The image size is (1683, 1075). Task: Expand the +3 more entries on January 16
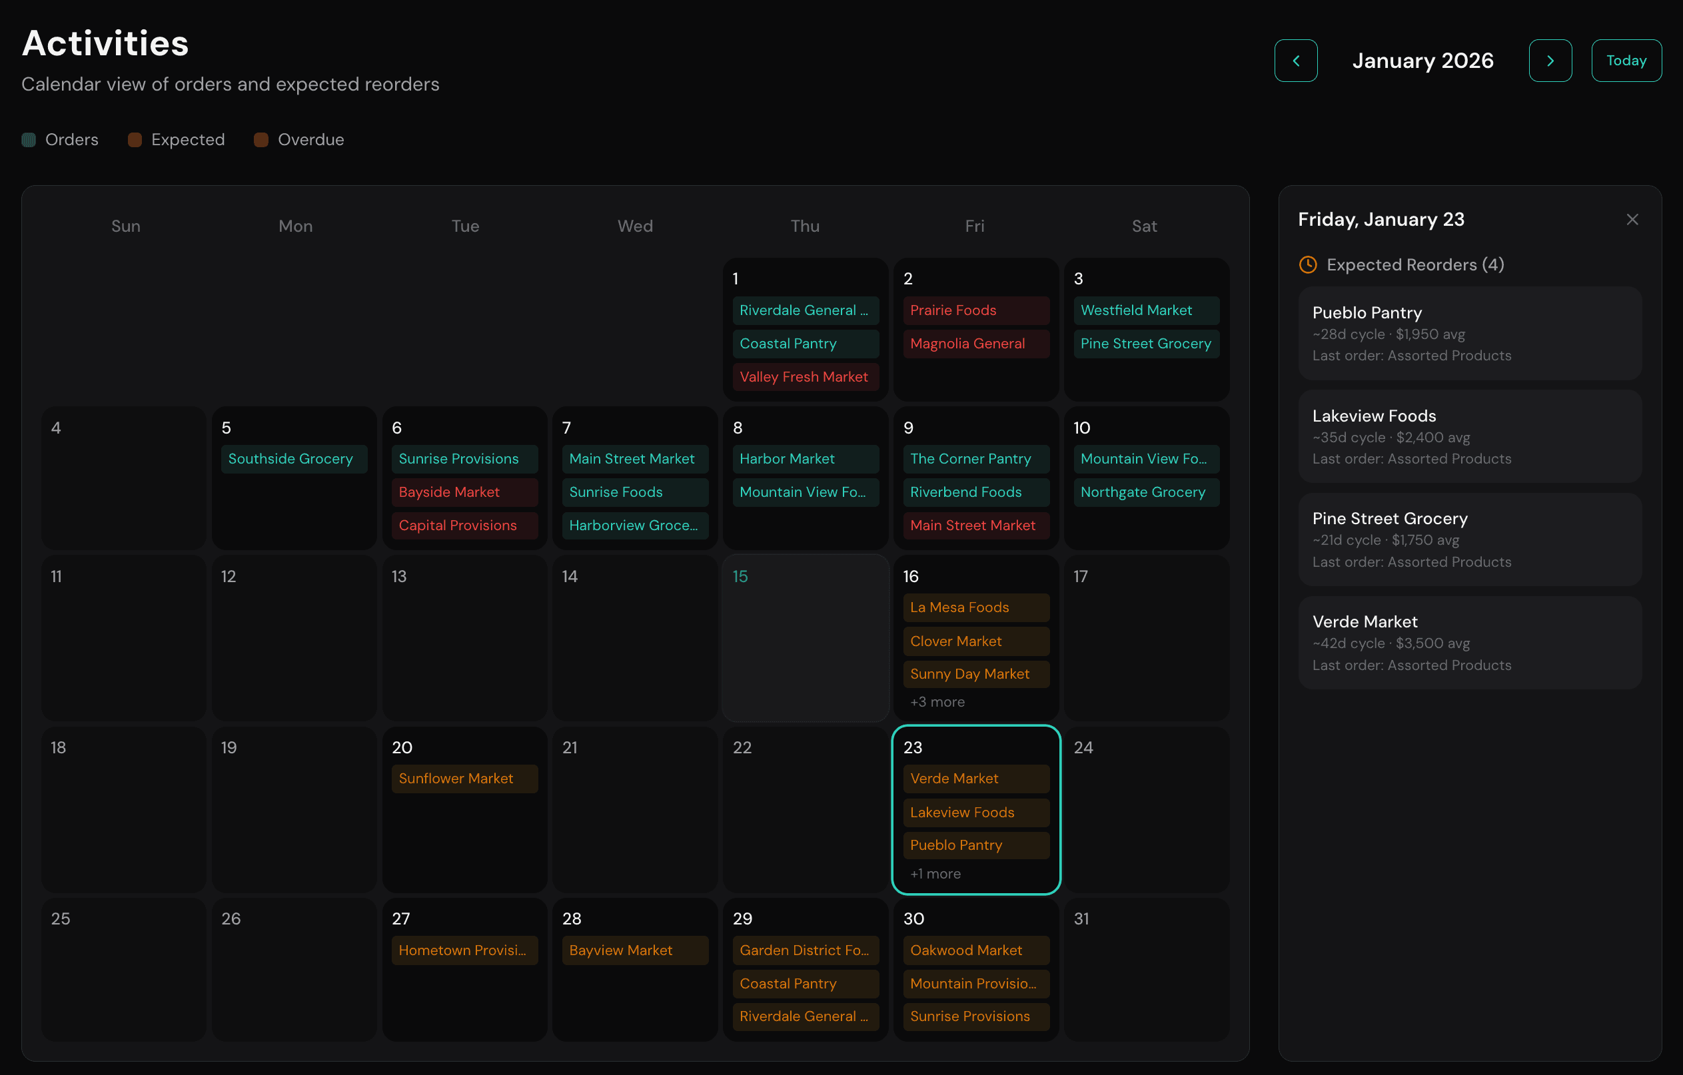point(937,701)
